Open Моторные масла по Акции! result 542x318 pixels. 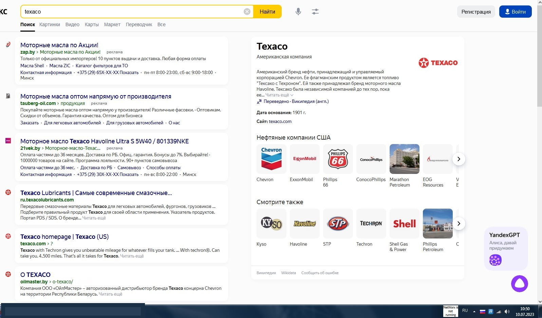click(x=59, y=45)
